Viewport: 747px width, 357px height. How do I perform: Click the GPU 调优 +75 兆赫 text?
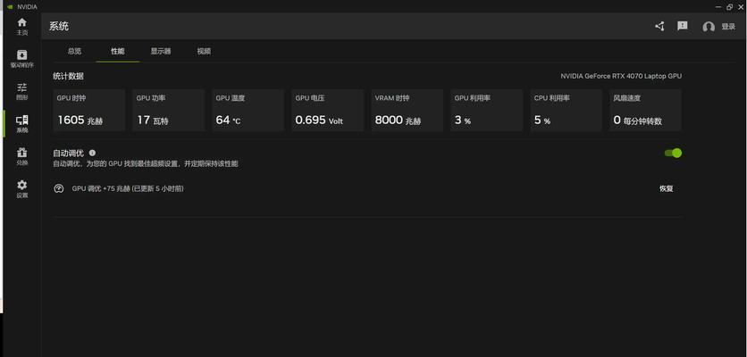click(128, 188)
